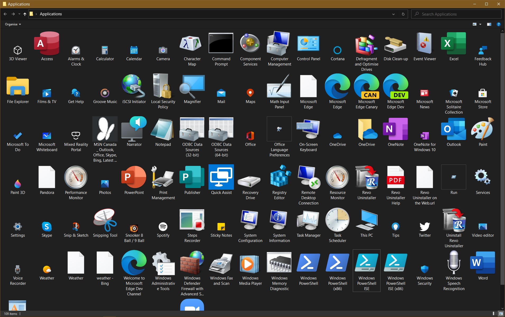505x317 pixels.
Task: Select the highlighted Quick Assist icon
Action: (221, 177)
